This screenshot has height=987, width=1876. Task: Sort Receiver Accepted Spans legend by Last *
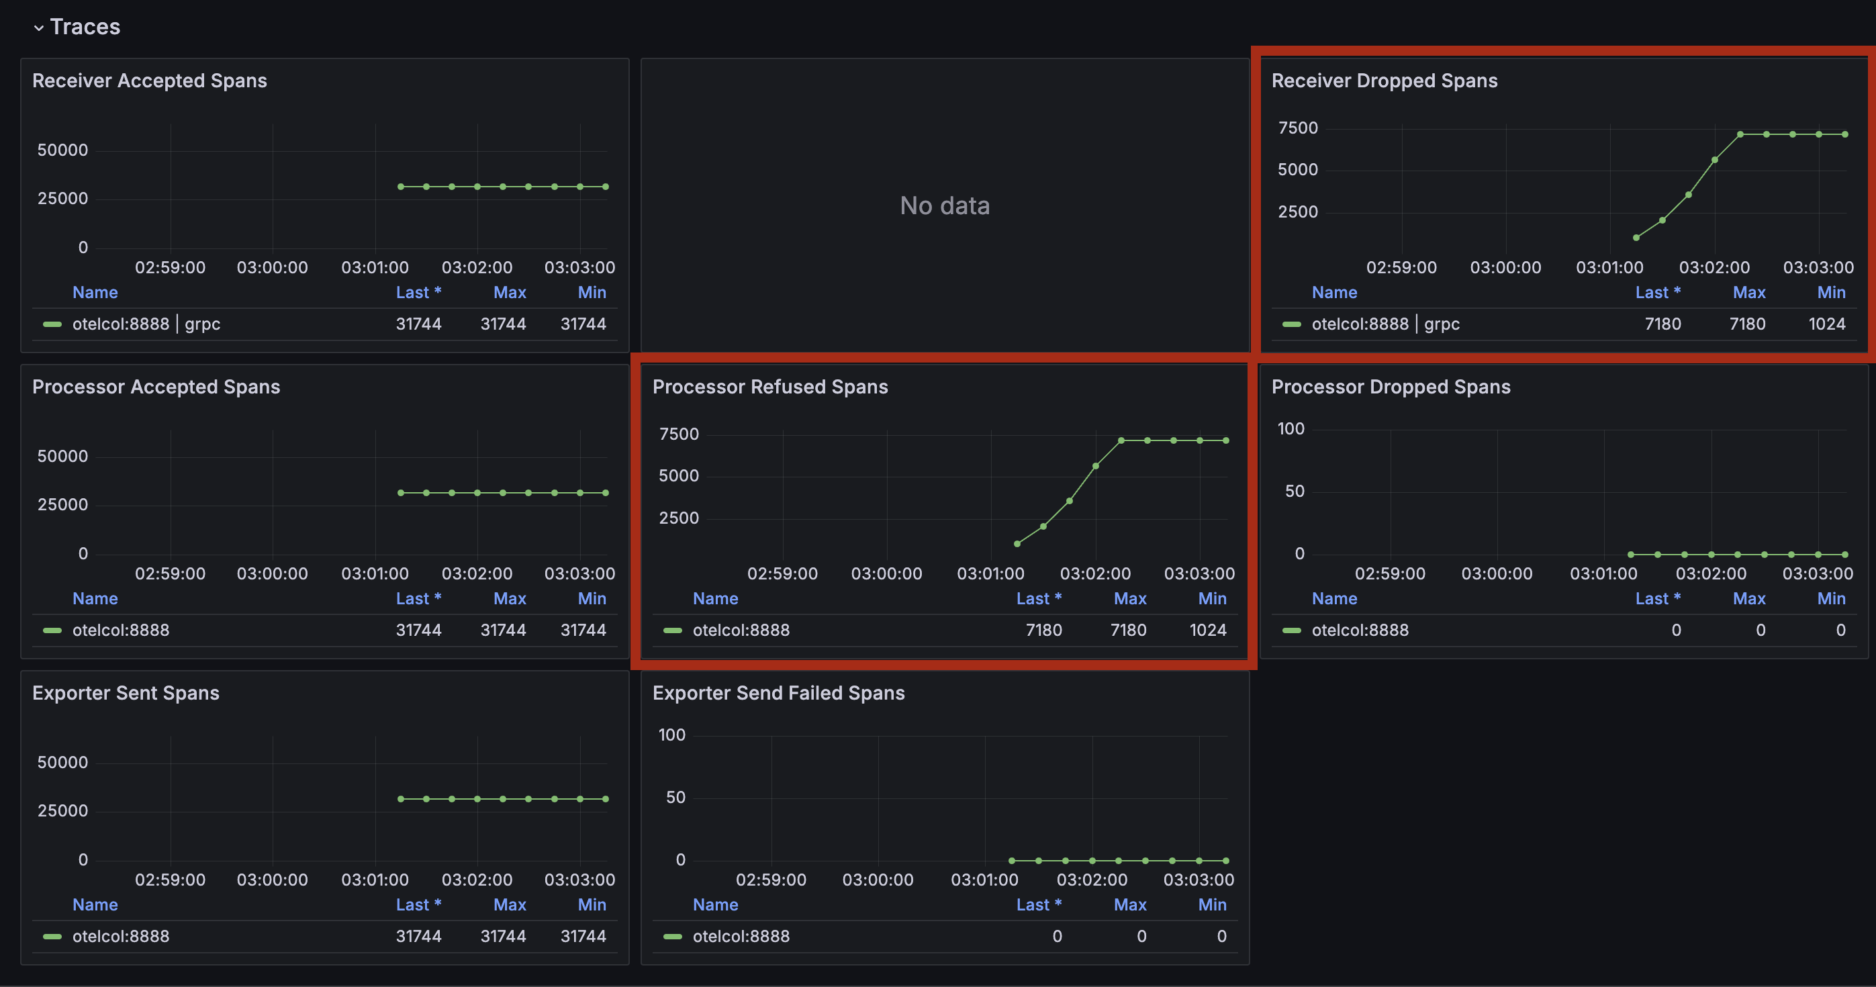click(x=419, y=292)
